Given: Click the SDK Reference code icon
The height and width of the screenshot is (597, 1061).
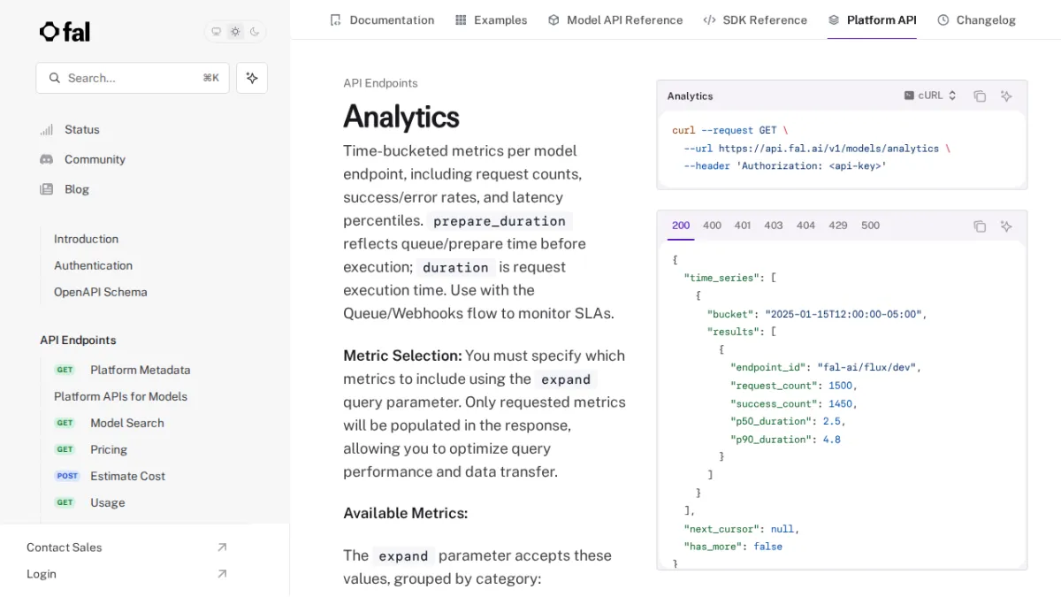Looking at the screenshot, I should tap(709, 19).
